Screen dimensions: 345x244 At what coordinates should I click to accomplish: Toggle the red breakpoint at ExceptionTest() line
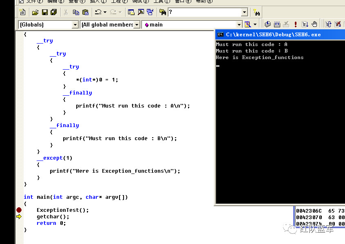(19, 210)
